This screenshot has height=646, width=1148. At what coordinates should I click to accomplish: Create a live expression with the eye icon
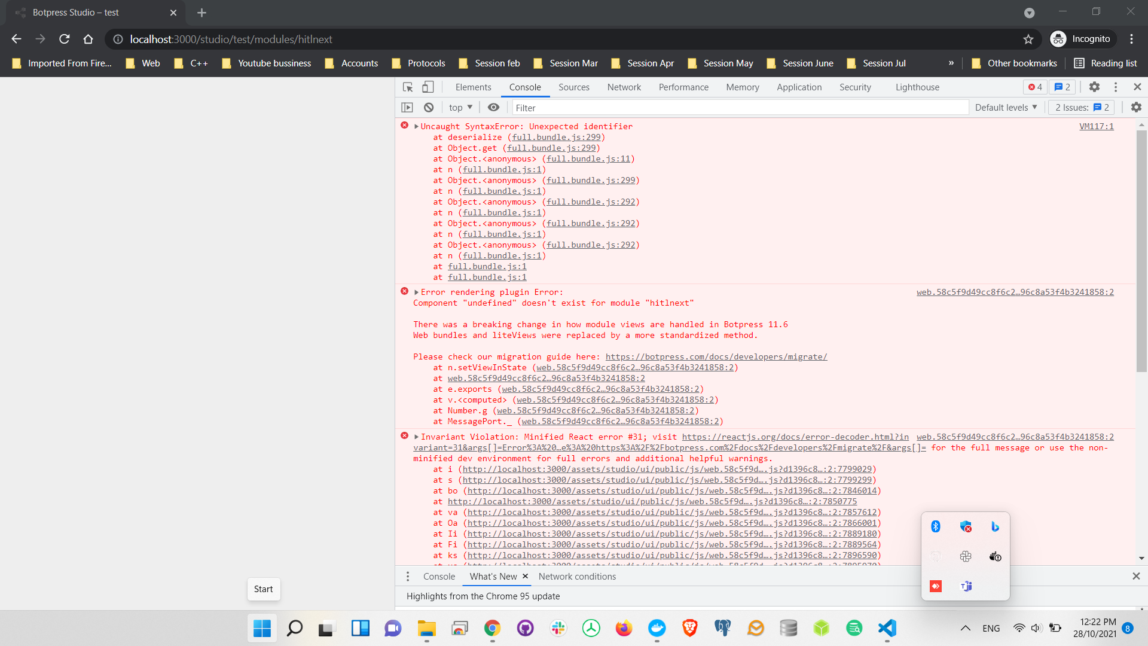(493, 108)
